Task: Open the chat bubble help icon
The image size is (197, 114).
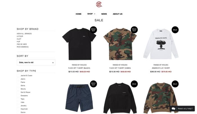Action: click(173, 108)
